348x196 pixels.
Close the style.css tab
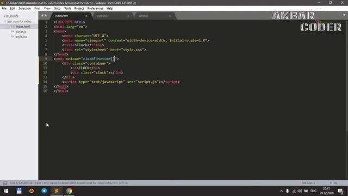pyautogui.click(x=128, y=16)
